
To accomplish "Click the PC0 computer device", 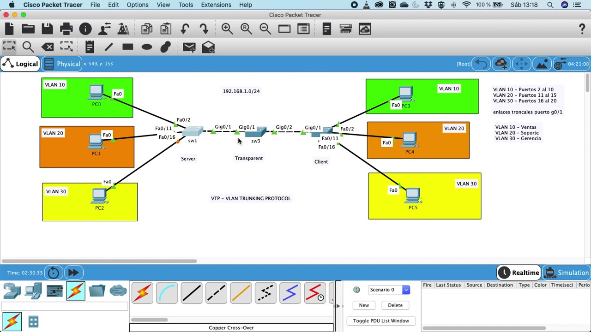I will (x=96, y=92).
